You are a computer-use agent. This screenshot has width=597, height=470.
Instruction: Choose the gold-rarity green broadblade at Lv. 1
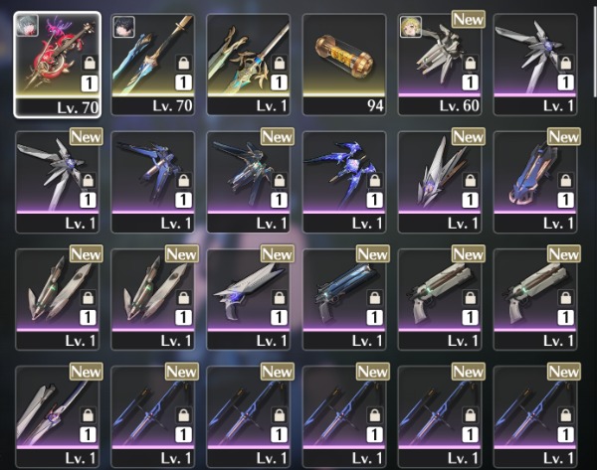248,65
